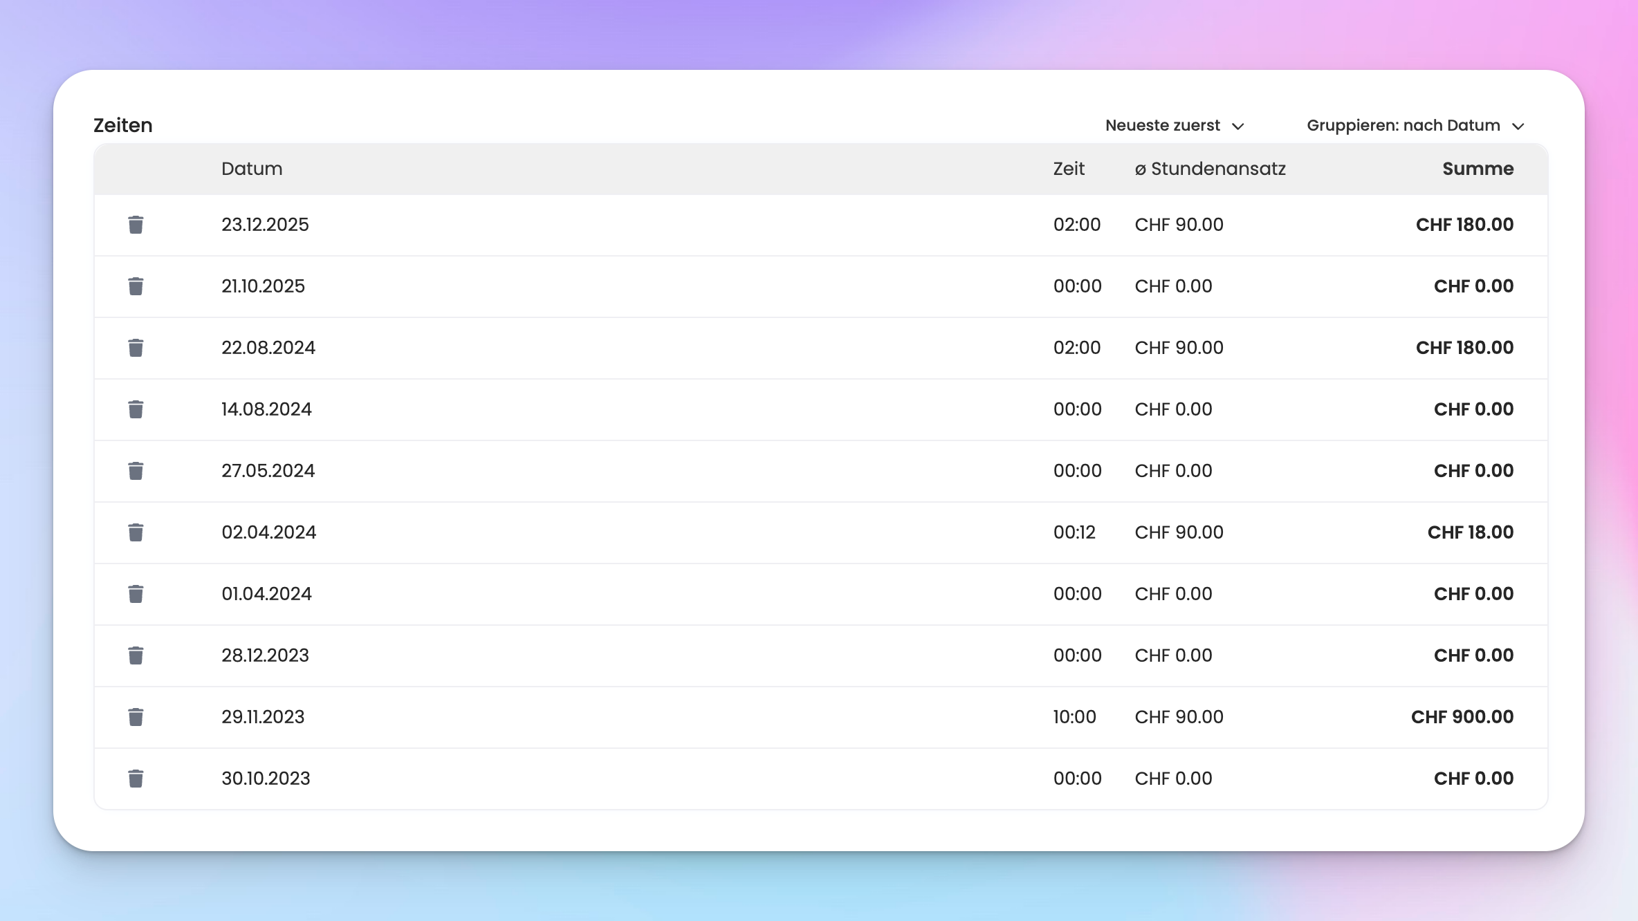
Task: Click the Datum column header
Action: click(252, 169)
